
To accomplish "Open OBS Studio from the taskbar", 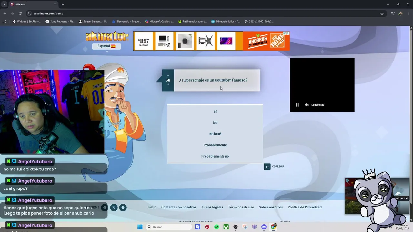I will pos(236,227).
